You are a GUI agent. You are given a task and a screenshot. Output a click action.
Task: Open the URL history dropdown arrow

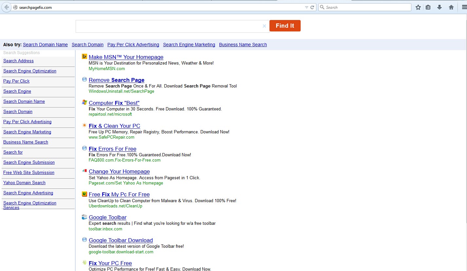[307, 7]
